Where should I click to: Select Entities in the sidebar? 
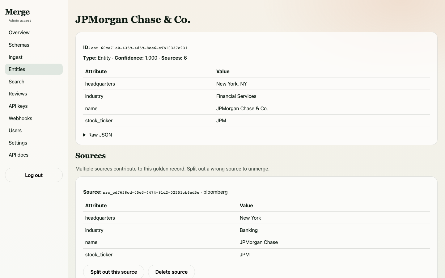[34, 69]
